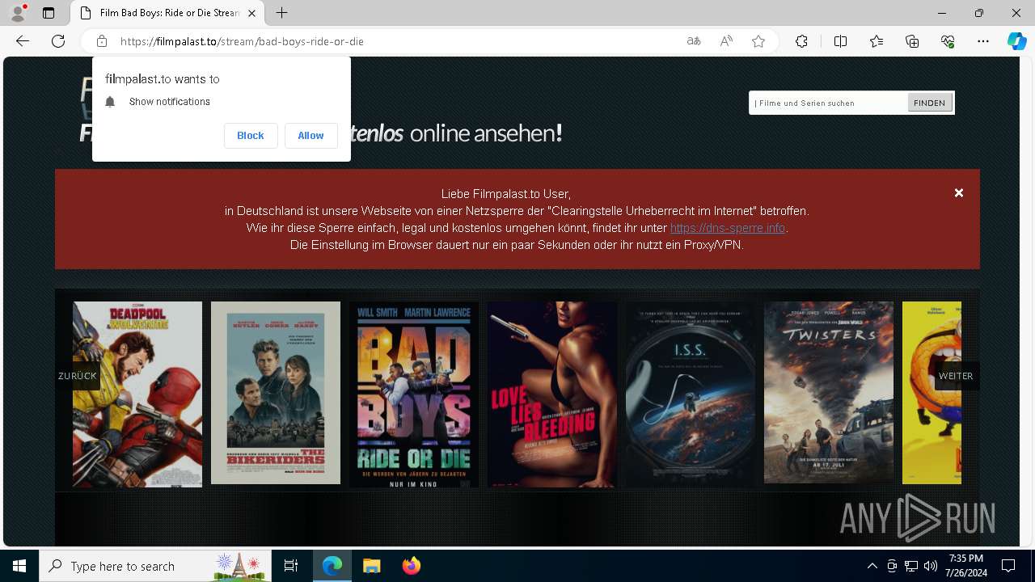
Task: Open a new browser tab
Action: (x=281, y=13)
